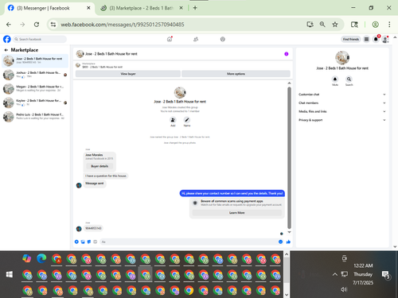Open the browser zoom magnifier icon

[x=322, y=25]
